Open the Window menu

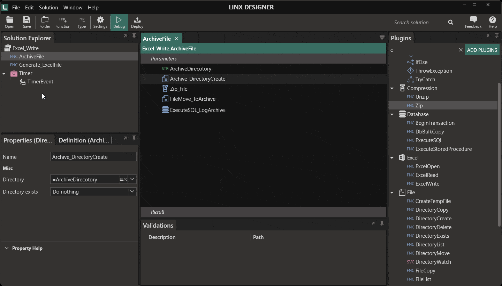pos(73,7)
